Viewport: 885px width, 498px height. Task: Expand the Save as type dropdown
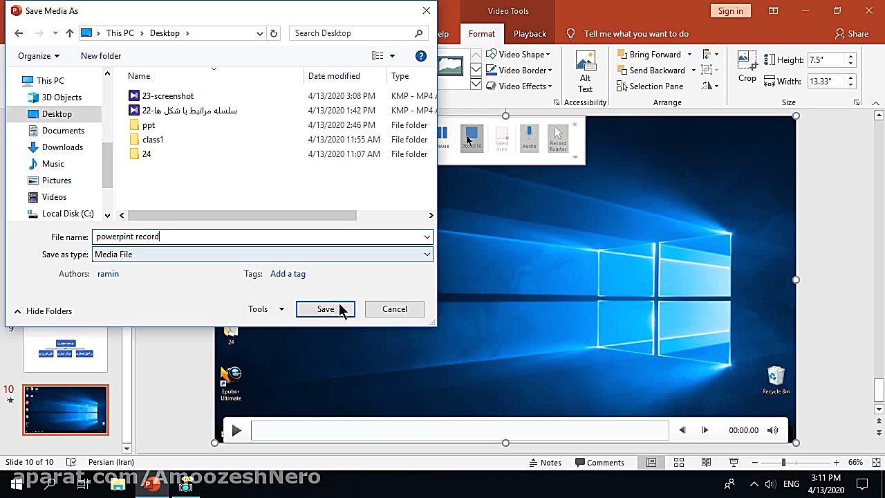pos(427,255)
